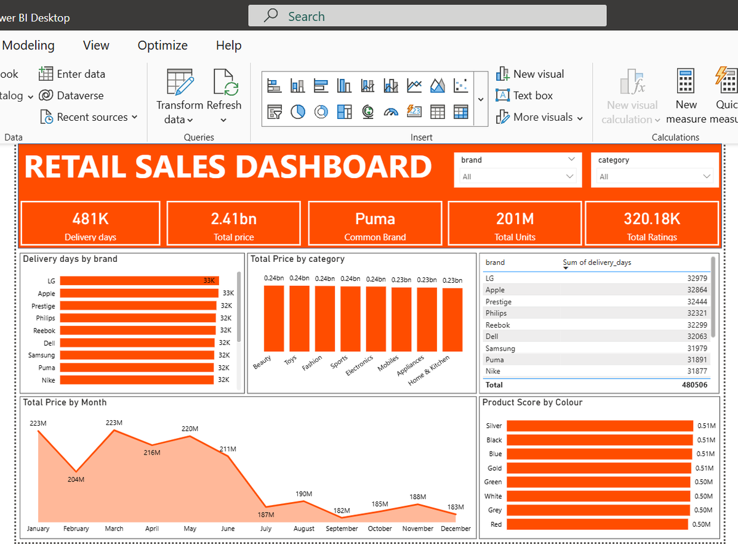Click the Total 480506 value
The width and height of the screenshot is (738, 544).
click(694, 385)
